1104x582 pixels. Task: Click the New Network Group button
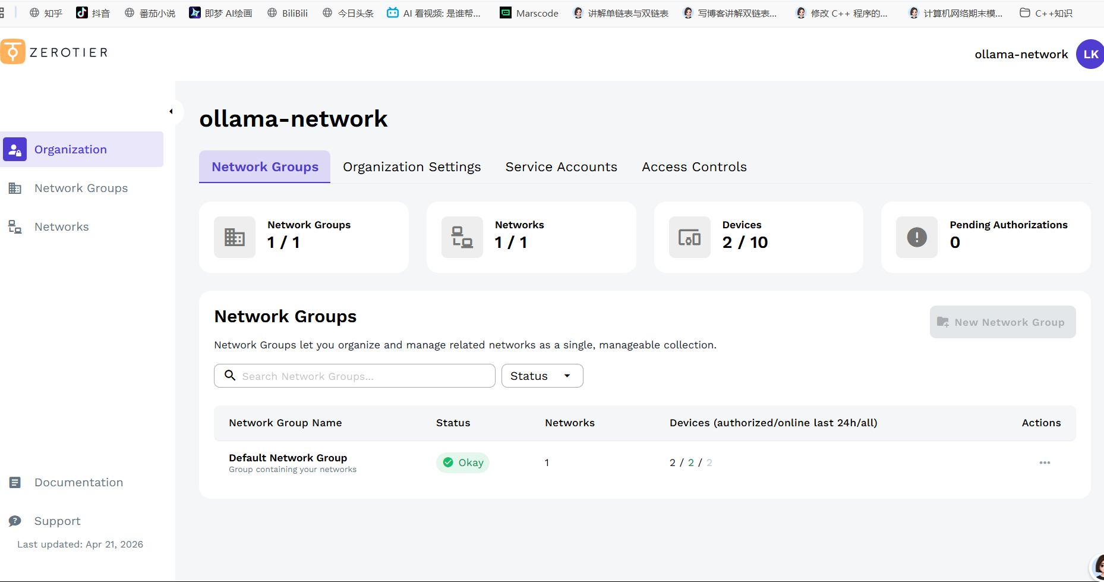[1003, 322]
